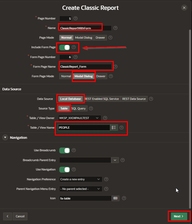Set Form Page Mode to Drawer
Viewport: 192px width, 224px height.
pyautogui.click(x=101, y=76)
